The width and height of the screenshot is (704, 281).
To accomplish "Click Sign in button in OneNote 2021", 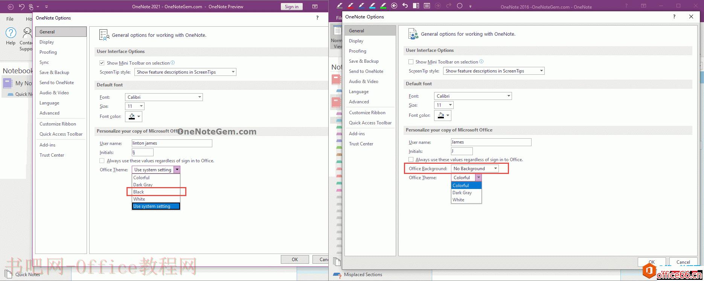I will click(x=291, y=6).
